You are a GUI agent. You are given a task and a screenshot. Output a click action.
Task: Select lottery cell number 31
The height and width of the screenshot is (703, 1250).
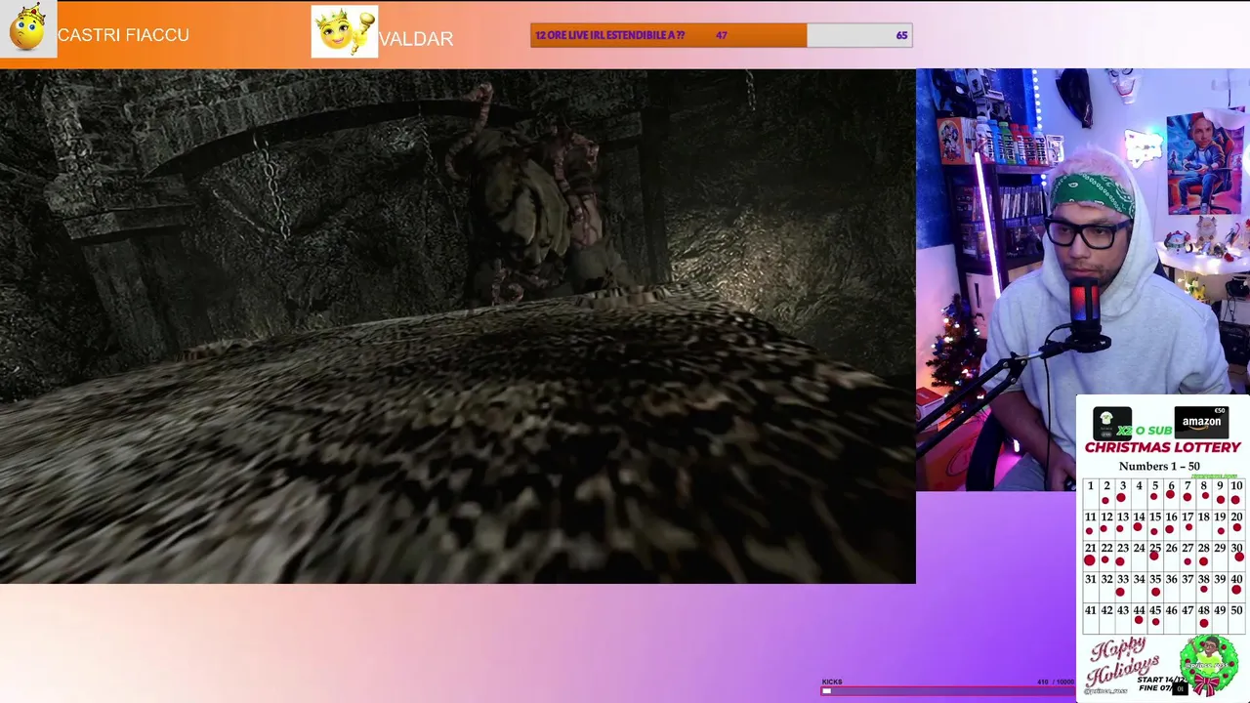(x=1090, y=586)
